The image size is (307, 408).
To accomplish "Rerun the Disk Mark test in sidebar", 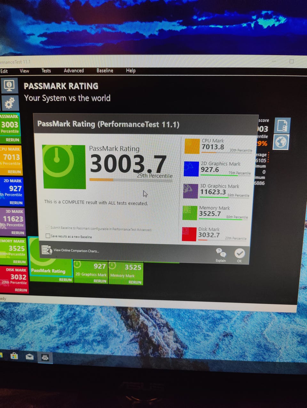I will pos(21,290).
